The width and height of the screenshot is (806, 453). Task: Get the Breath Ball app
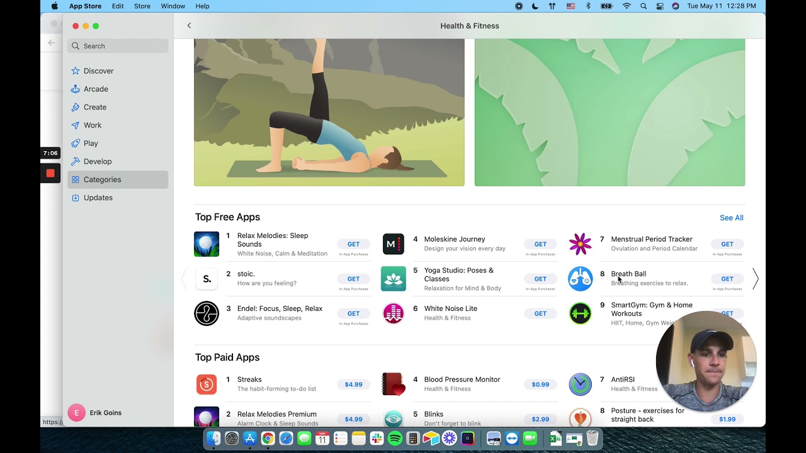click(727, 279)
